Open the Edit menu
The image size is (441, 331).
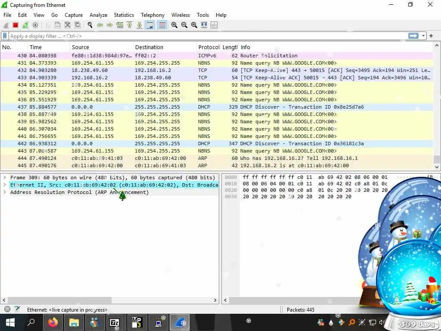click(22, 15)
